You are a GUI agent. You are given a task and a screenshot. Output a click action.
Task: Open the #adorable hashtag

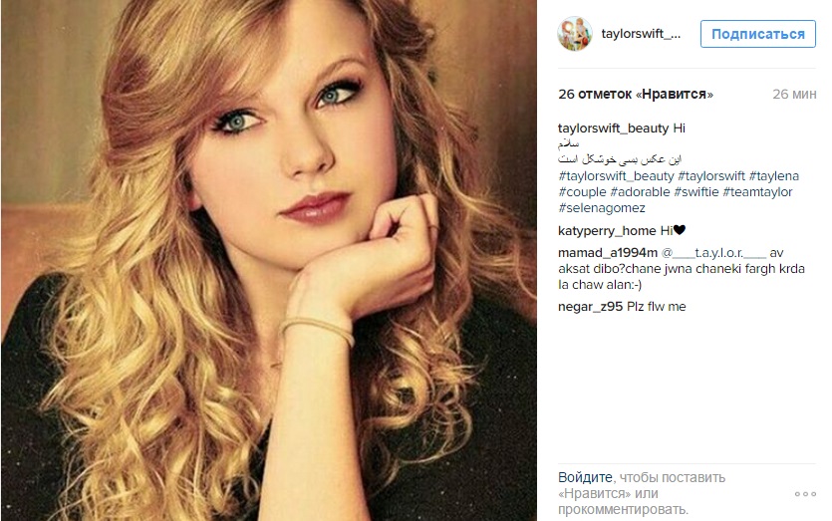coord(640,192)
